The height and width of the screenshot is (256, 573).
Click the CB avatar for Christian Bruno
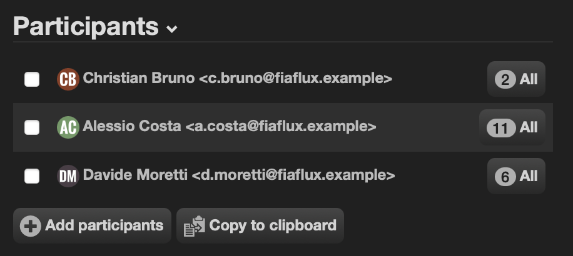tap(68, 79)
